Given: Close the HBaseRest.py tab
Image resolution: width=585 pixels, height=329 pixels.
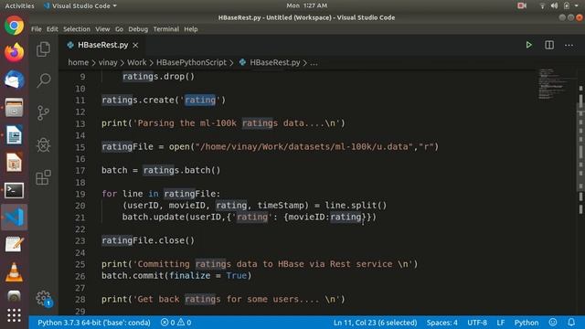Looking at the screenshot, I should pos(135,45).
